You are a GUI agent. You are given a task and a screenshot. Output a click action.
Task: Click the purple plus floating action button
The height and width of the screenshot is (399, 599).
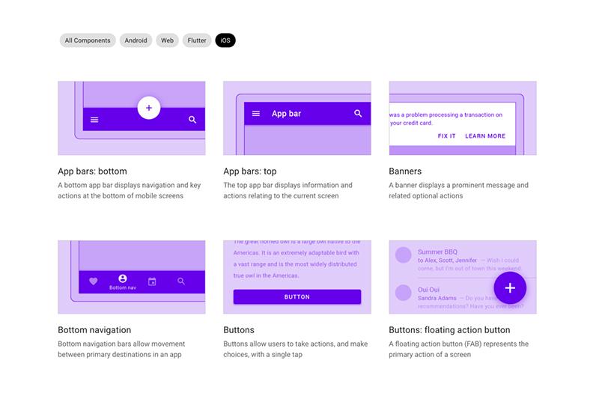[x=510, y=288]
